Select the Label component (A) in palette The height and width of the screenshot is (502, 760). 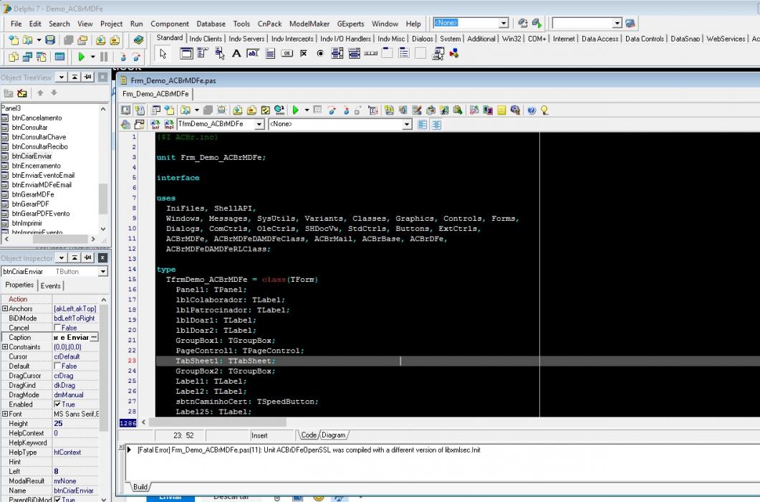click(x=236, y=53)
